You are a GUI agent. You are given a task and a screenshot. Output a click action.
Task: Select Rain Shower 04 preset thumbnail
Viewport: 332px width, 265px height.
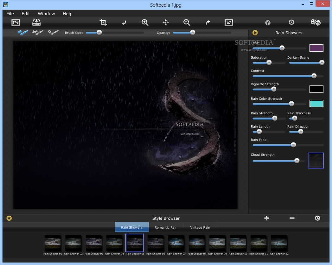114,243
